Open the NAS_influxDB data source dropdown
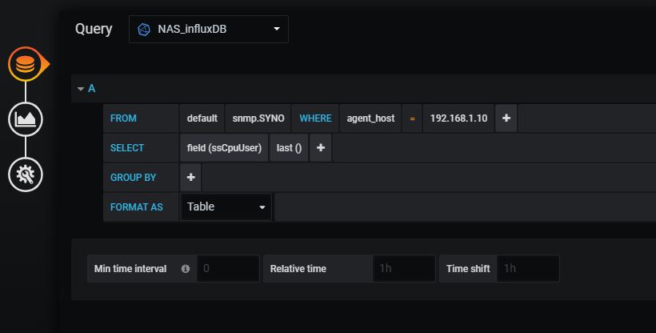 tap(208, 29)
